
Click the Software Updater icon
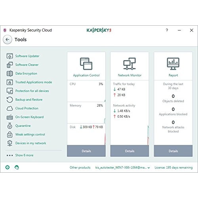(10, 56)
